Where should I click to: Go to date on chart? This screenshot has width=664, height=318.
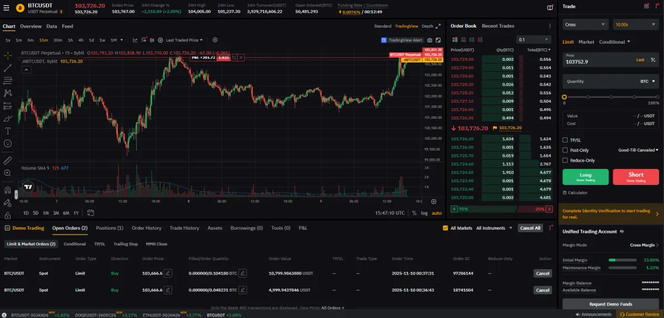90,213
